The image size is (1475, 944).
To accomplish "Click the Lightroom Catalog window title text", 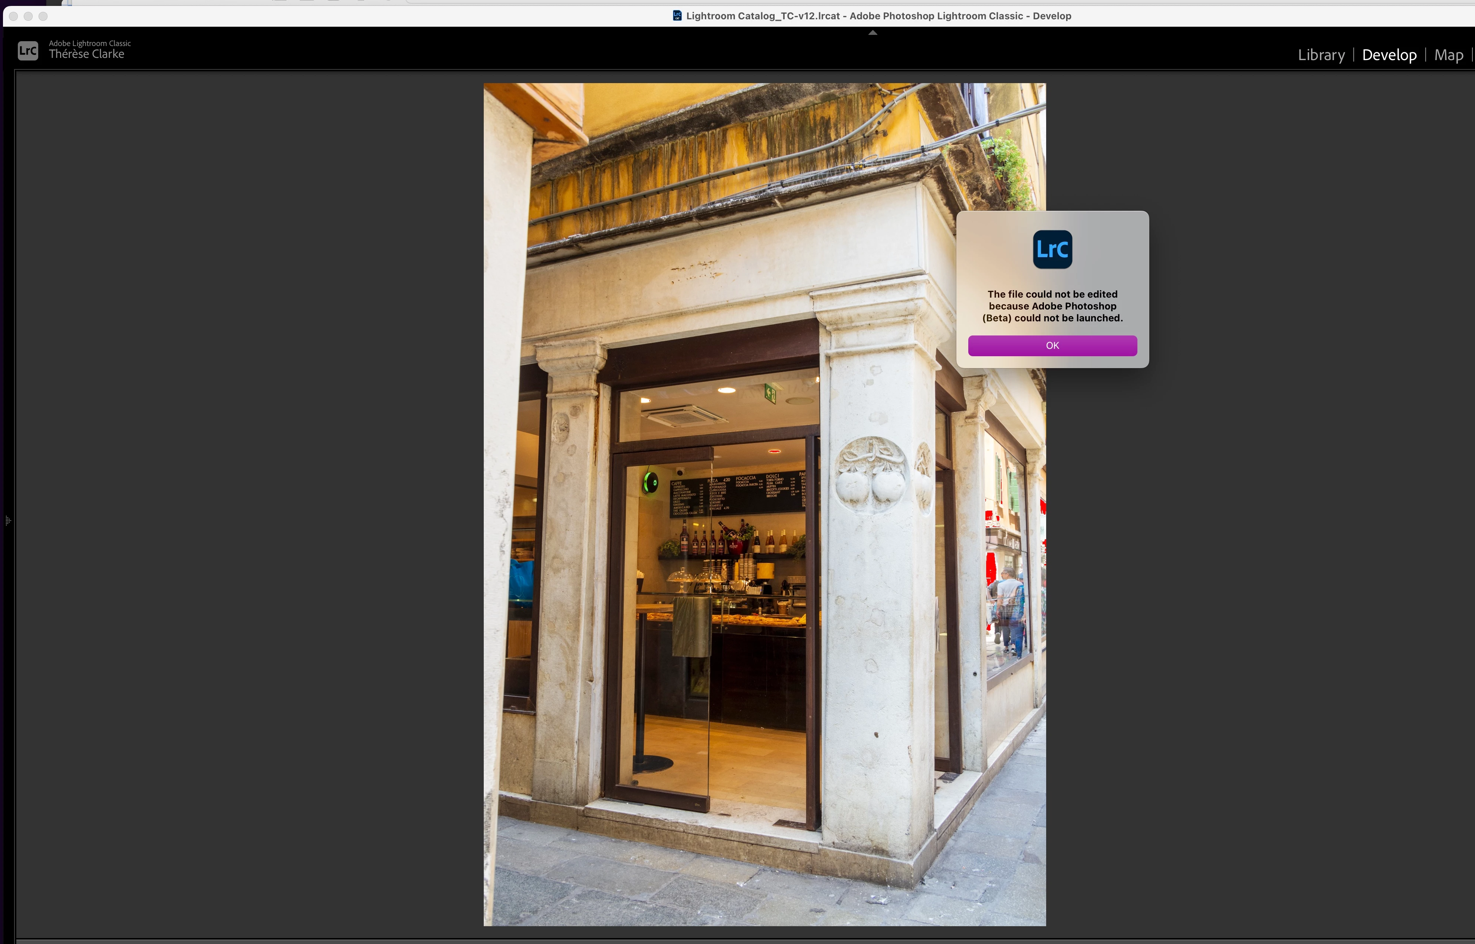I will pyautogui.click(x=878, y=16).
